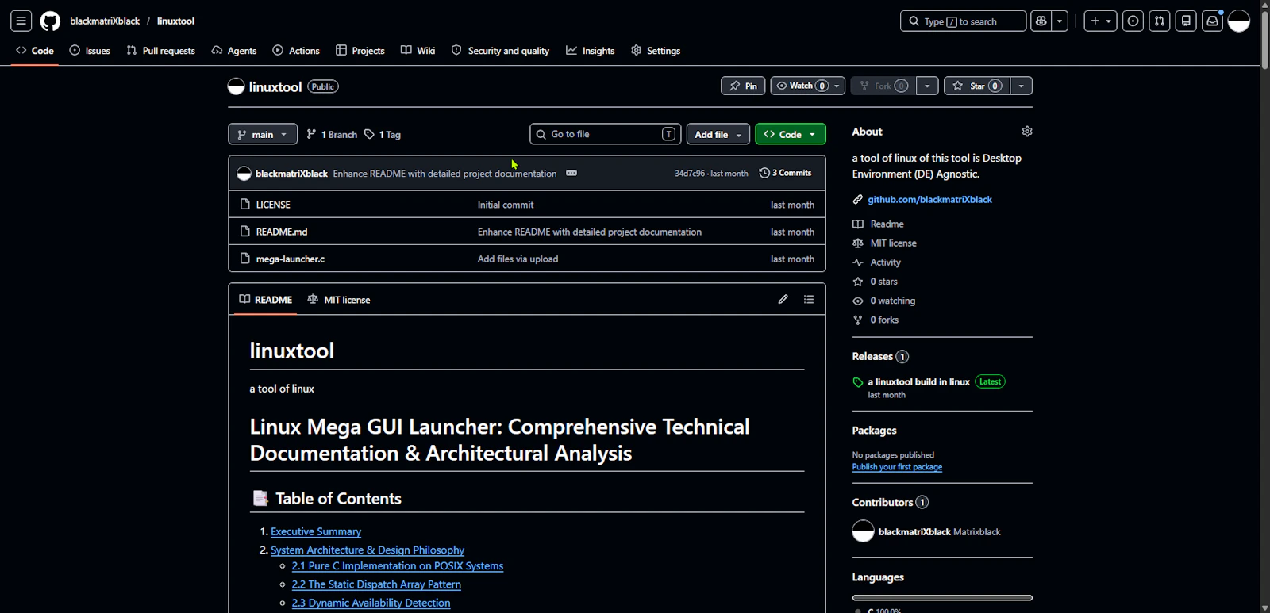This screenshot has height=613, width=1270.
Task: Star the linuxtool repository
Action: tap(977, 86)
